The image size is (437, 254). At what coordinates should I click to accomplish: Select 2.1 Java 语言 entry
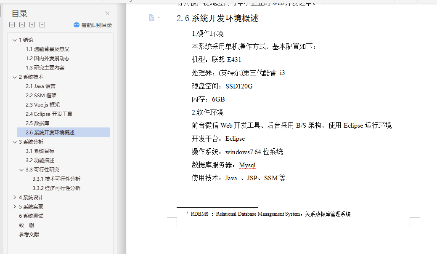click(40, 86)
